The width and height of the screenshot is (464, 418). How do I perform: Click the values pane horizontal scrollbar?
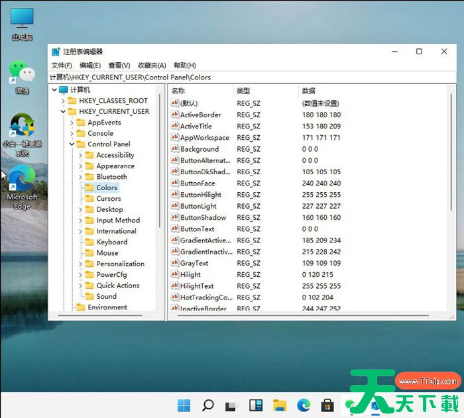coord(303,315)
